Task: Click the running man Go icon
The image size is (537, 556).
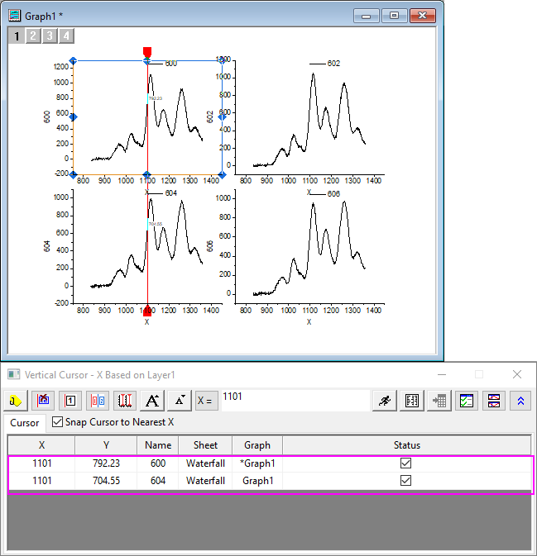Action: [385, 401]
